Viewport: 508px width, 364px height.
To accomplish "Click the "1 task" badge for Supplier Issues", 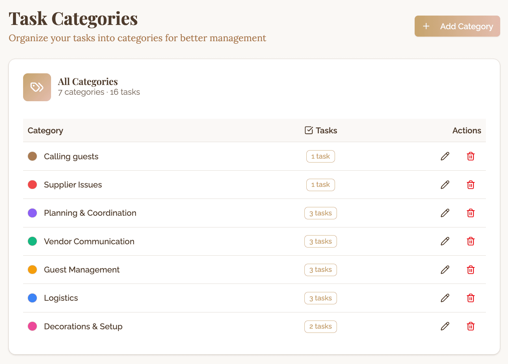I will click(x=321, y=185).
